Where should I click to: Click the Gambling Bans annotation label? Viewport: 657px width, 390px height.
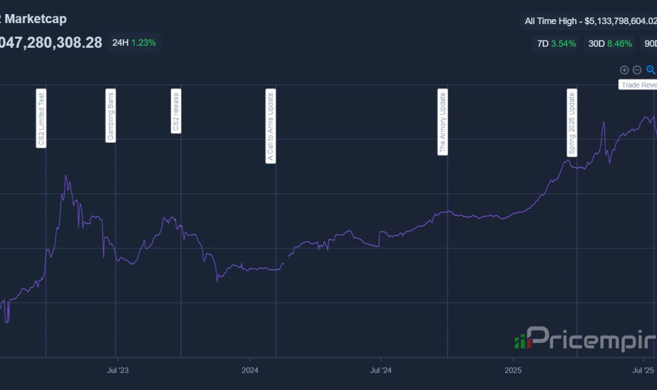coord(111,116)
